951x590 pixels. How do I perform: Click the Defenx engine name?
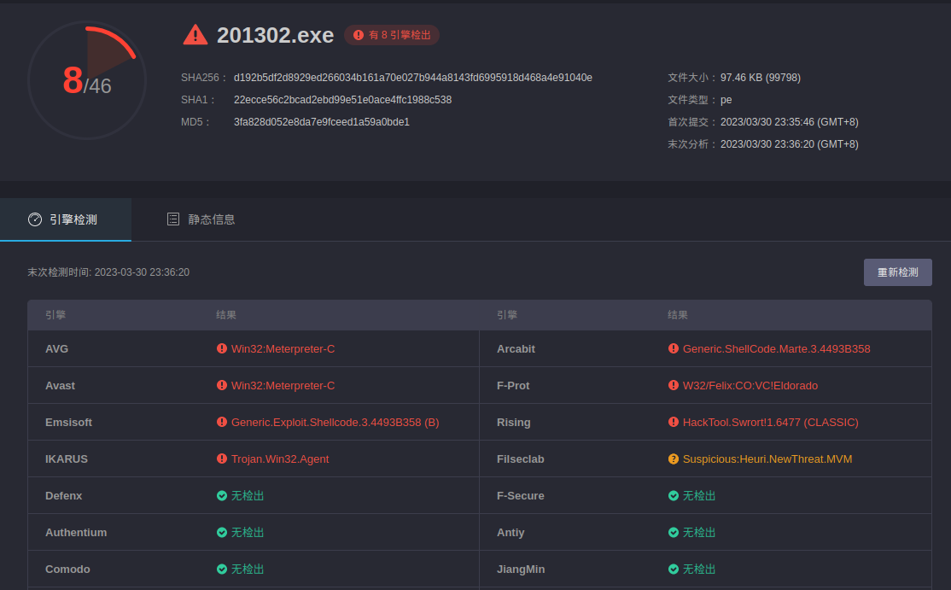coord(64,495)
